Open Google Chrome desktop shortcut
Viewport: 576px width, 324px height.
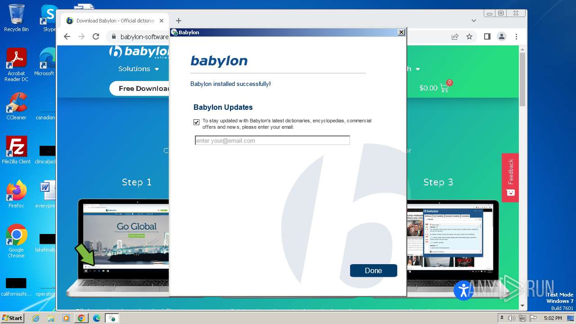click(x=16, y=241)
